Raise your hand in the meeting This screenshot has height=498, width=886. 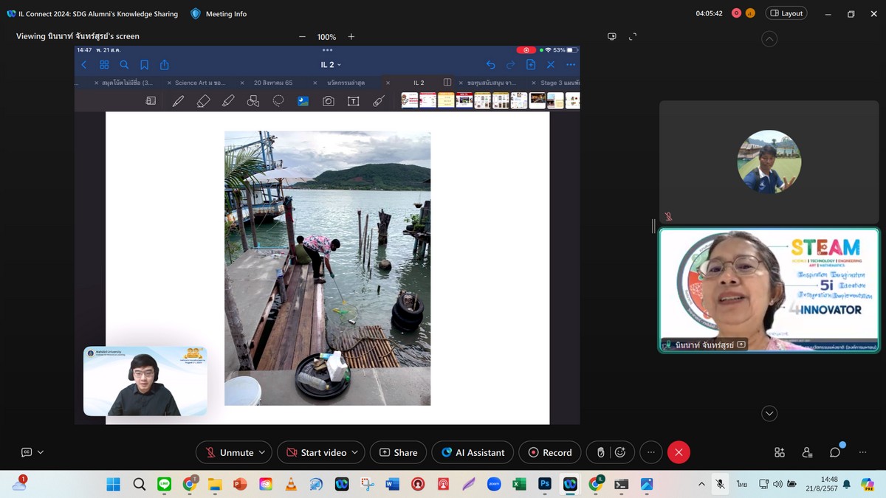pos(601,452)
